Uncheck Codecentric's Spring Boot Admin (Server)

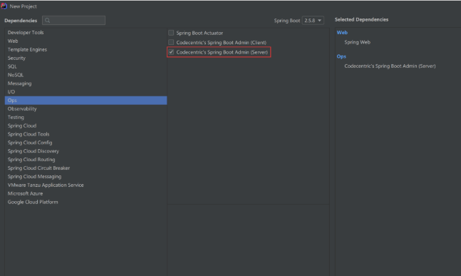point(171,52)
